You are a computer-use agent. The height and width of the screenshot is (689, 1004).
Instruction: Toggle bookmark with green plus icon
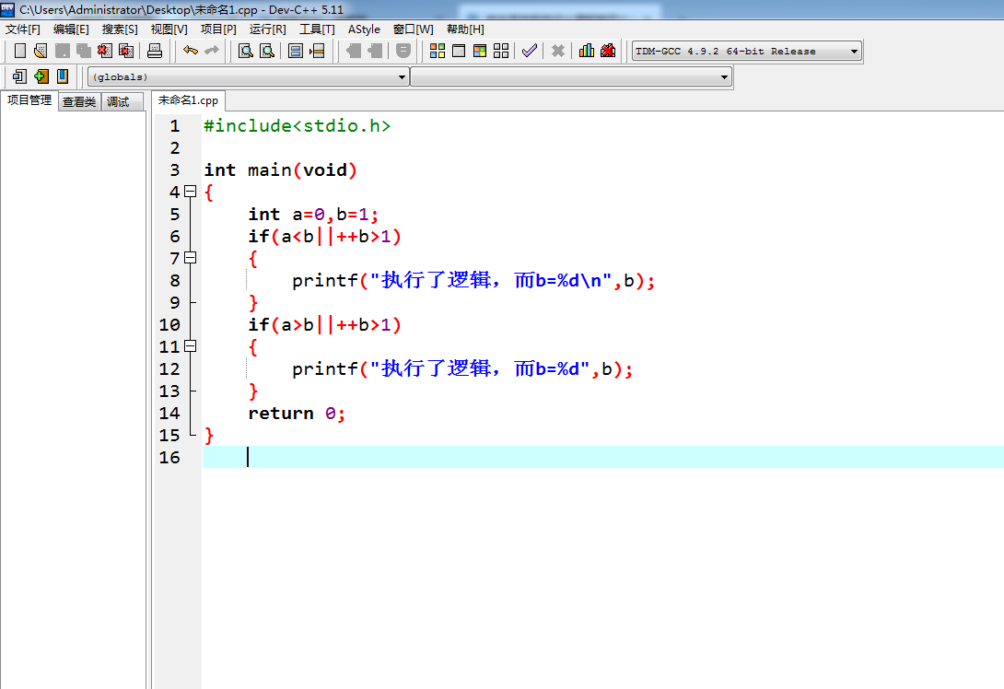41,76
